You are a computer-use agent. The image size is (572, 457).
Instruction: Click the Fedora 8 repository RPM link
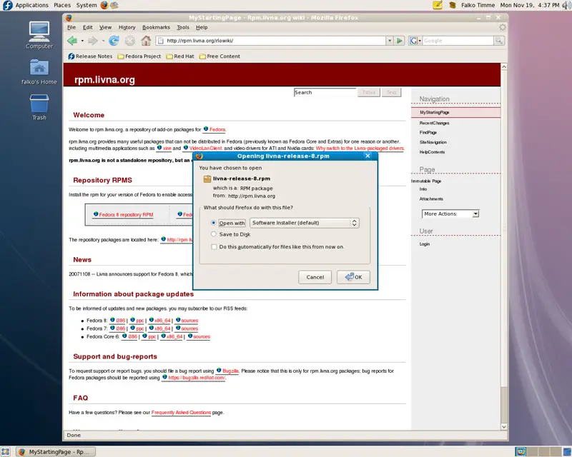point(126,215)
